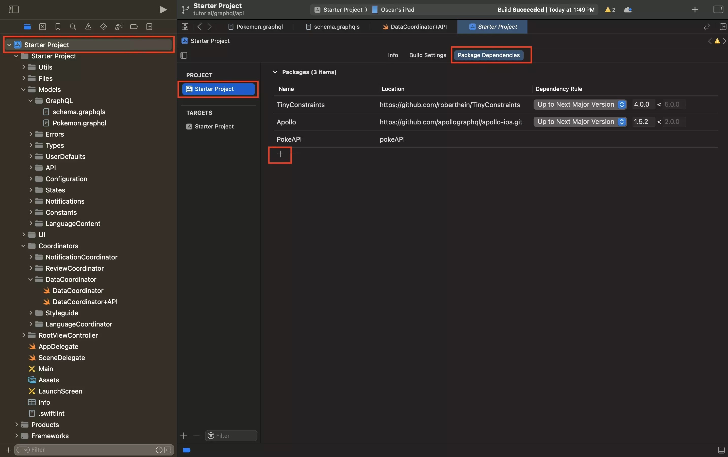Image resolution: width=728 pixels, height=457 pixels.
Task: Open the Find navigator magnifier icon
Action: pyautogui.click(x=73, y=27)
